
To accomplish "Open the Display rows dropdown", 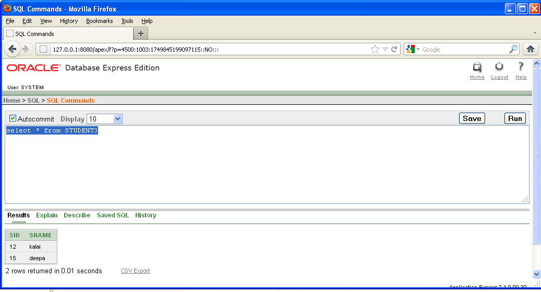I will click(104, 119).
